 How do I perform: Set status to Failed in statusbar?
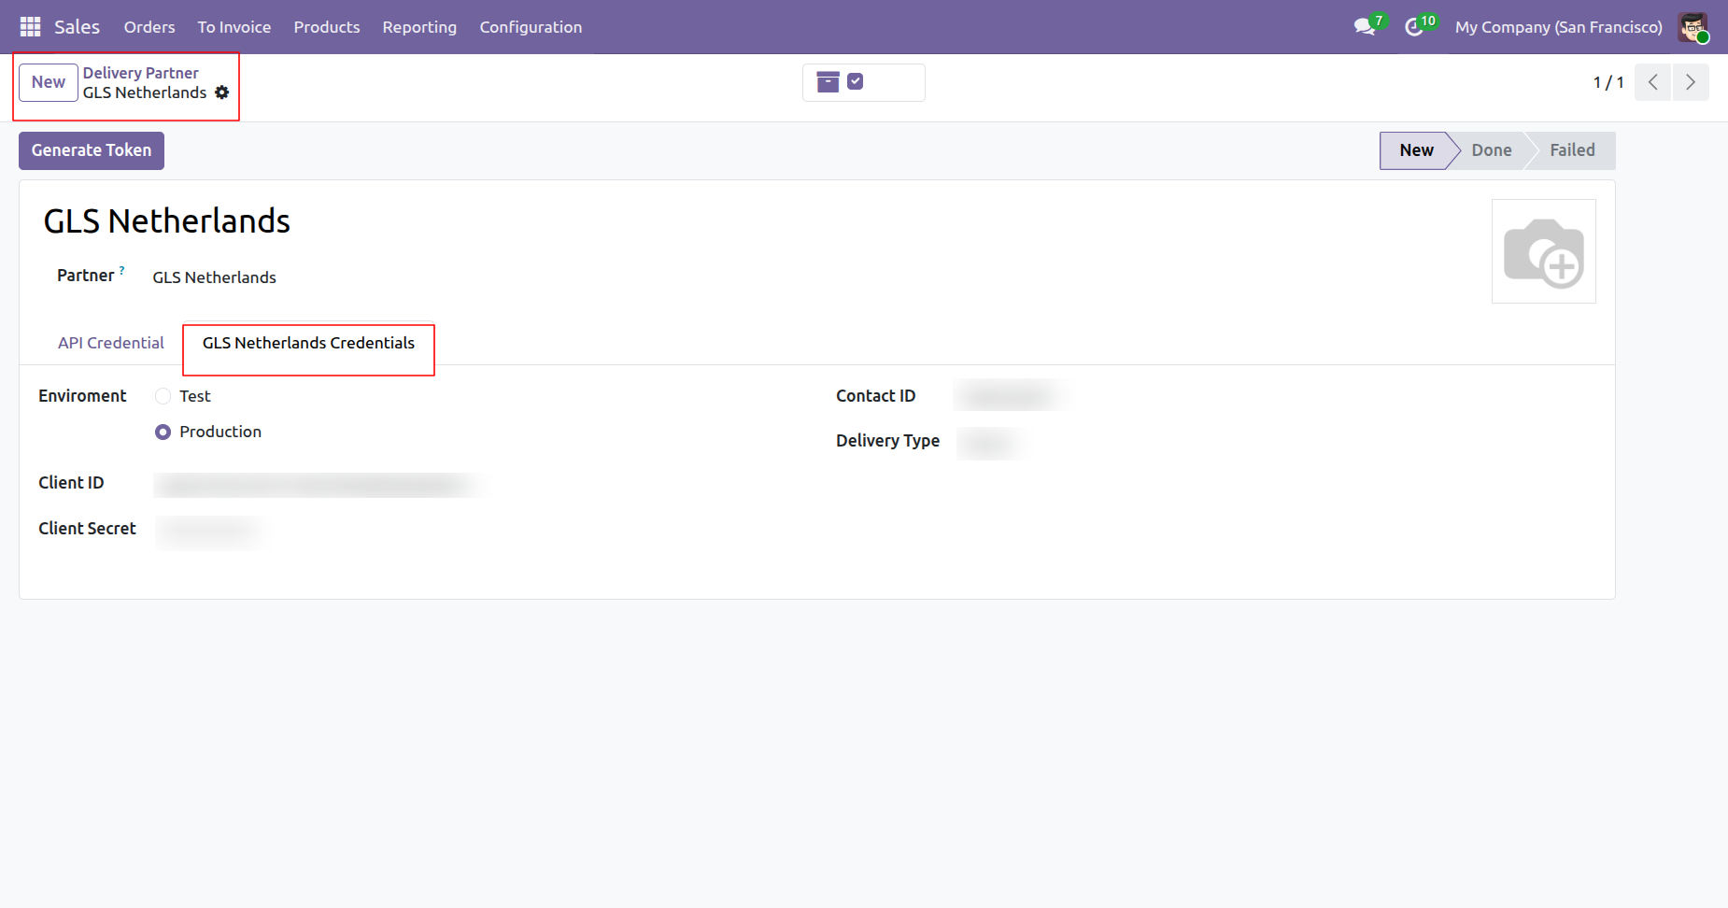click(1572, 150)
